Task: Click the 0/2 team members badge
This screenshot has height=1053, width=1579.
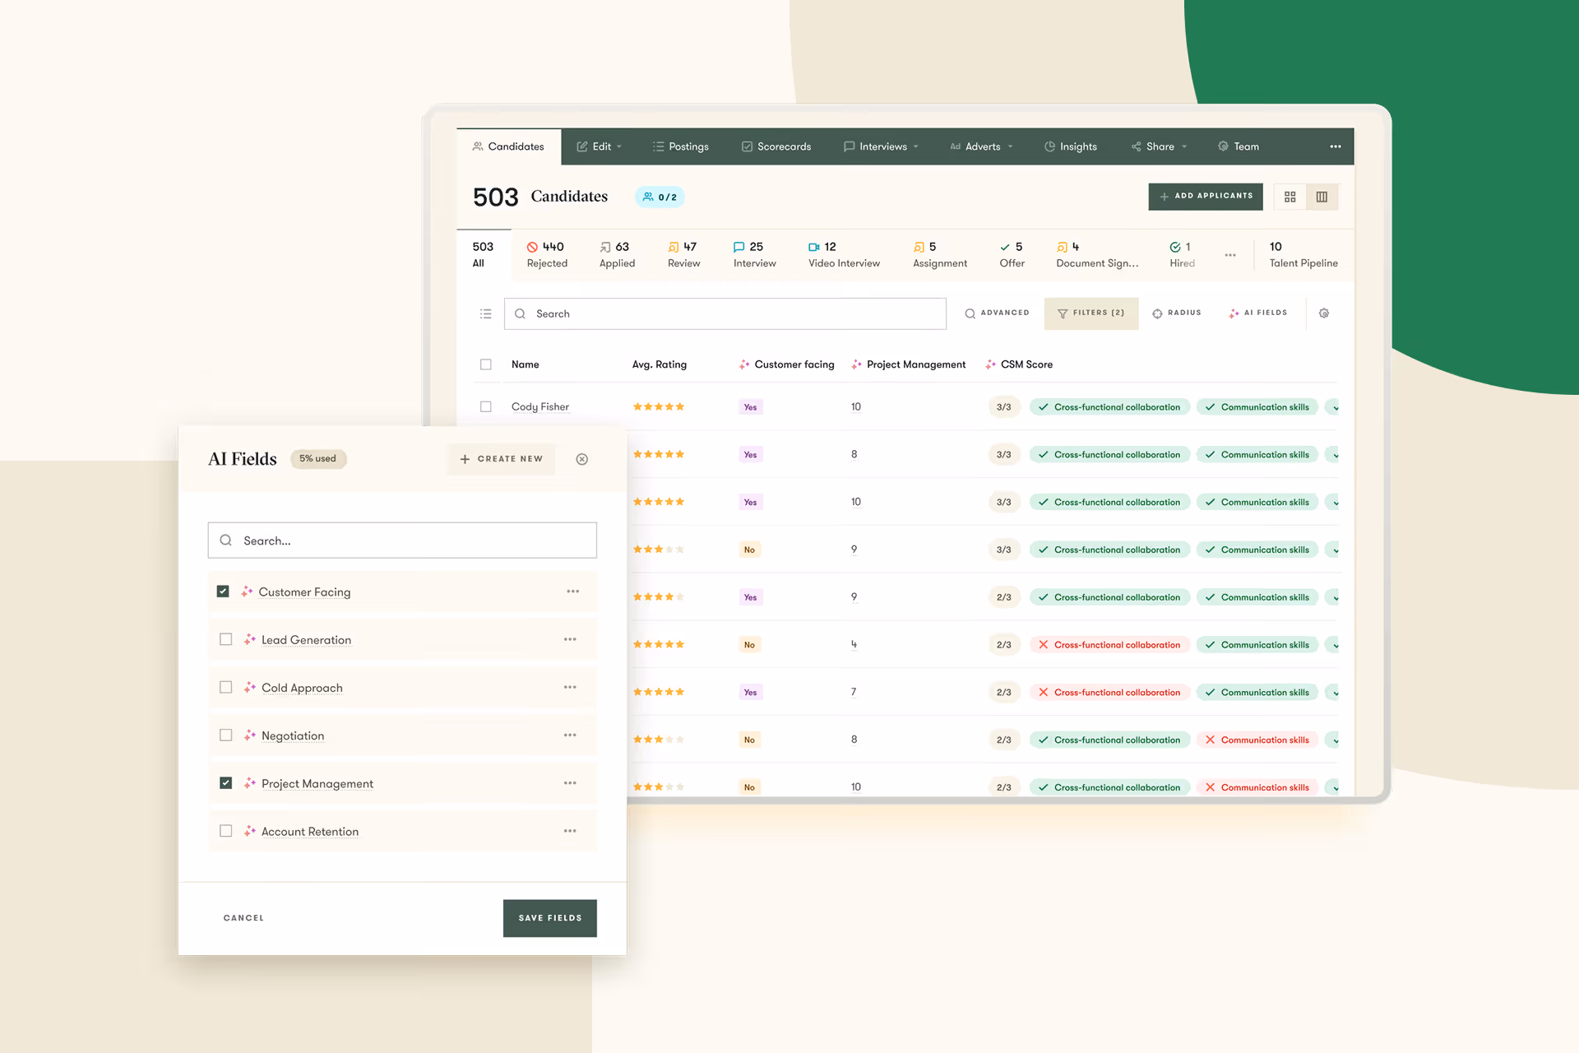Action: tap(660, 197)
